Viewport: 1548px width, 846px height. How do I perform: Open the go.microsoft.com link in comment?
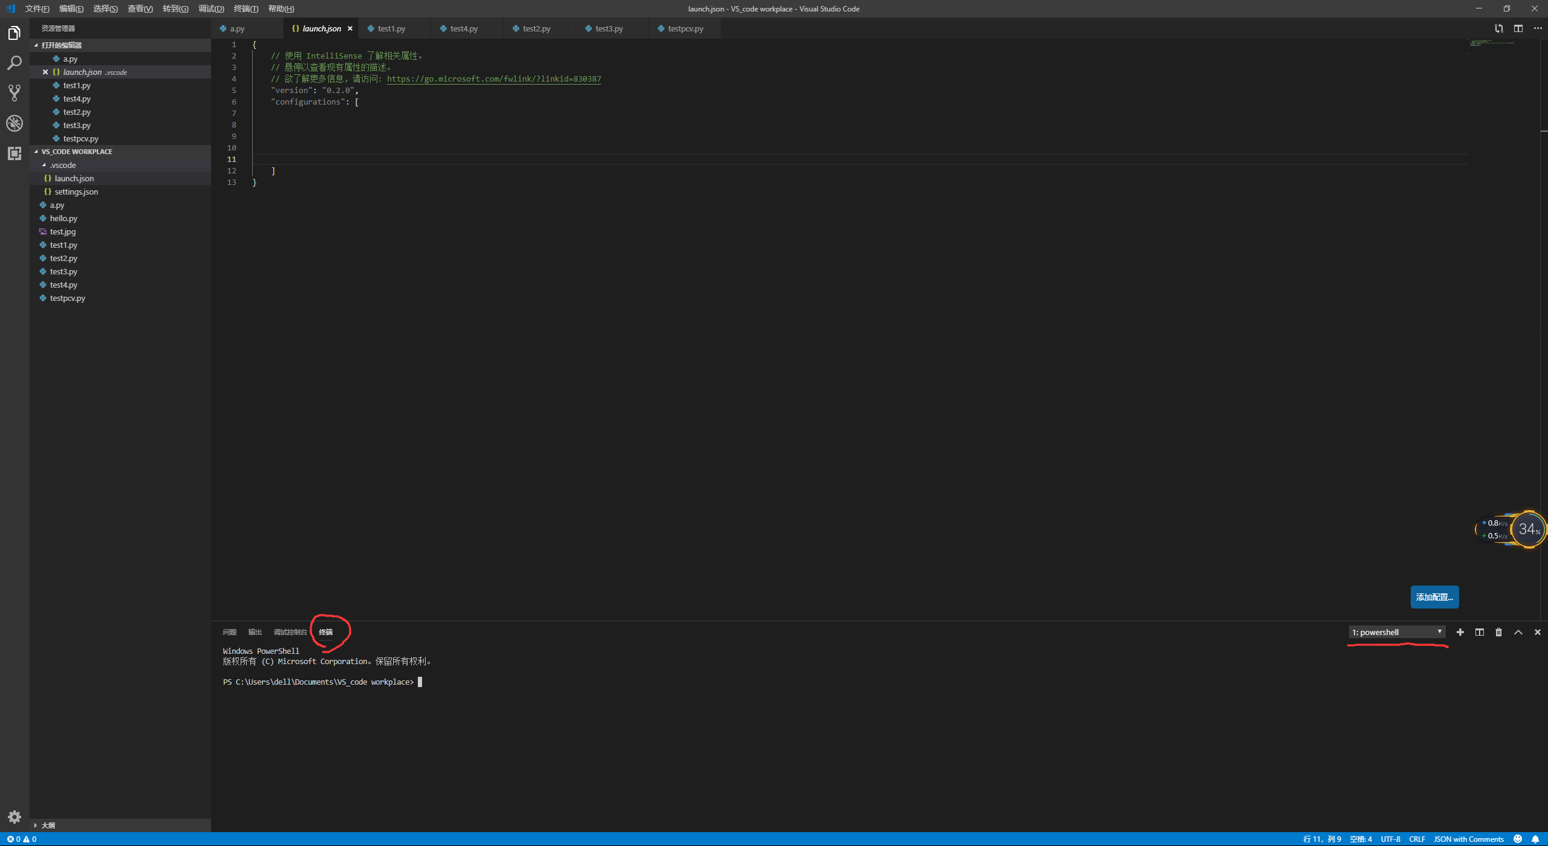tap(493, 79)
